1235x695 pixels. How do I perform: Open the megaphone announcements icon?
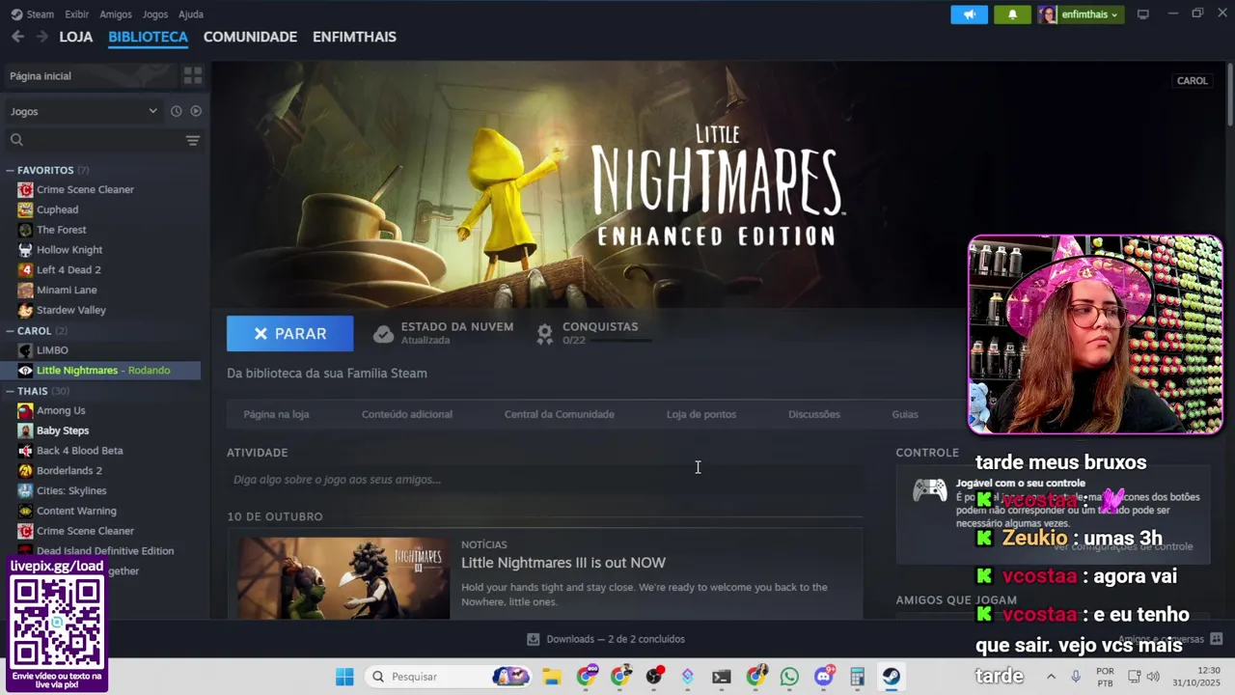coord(969,14)
